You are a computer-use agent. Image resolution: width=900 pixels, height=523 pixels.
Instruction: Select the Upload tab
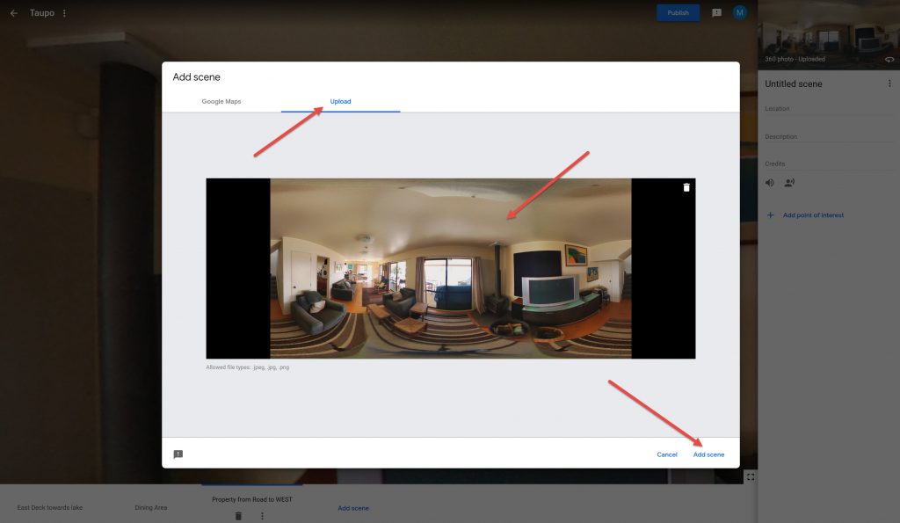coord(340,102)
